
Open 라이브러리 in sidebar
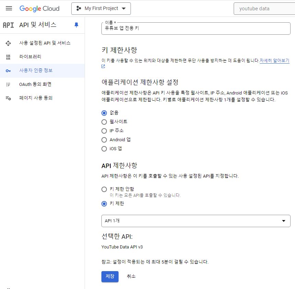click(x=30, y=57)
